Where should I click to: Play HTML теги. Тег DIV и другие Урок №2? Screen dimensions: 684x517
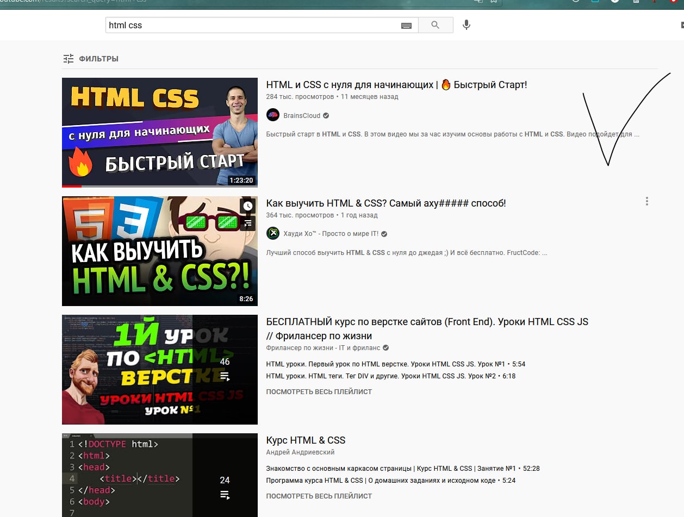390,376
